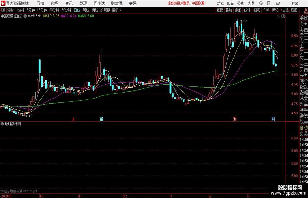The height and width of the screenshot is (198, 308).
Task: Open the 市场 menu
Action: pyautogui.click(x=55, y=3)
